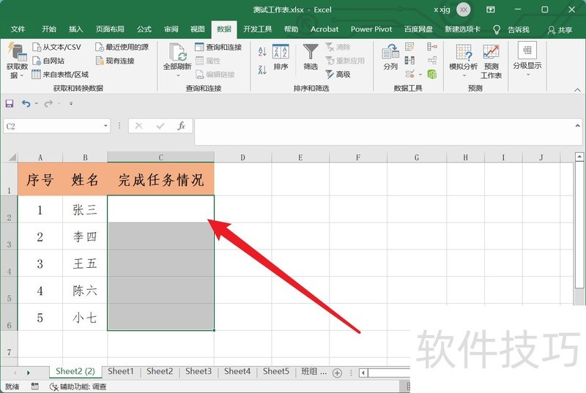Switch to the Home (开始) tab
Image resolution: width=586 pixels, height=393 pixels.
click(x=49, y=29)
